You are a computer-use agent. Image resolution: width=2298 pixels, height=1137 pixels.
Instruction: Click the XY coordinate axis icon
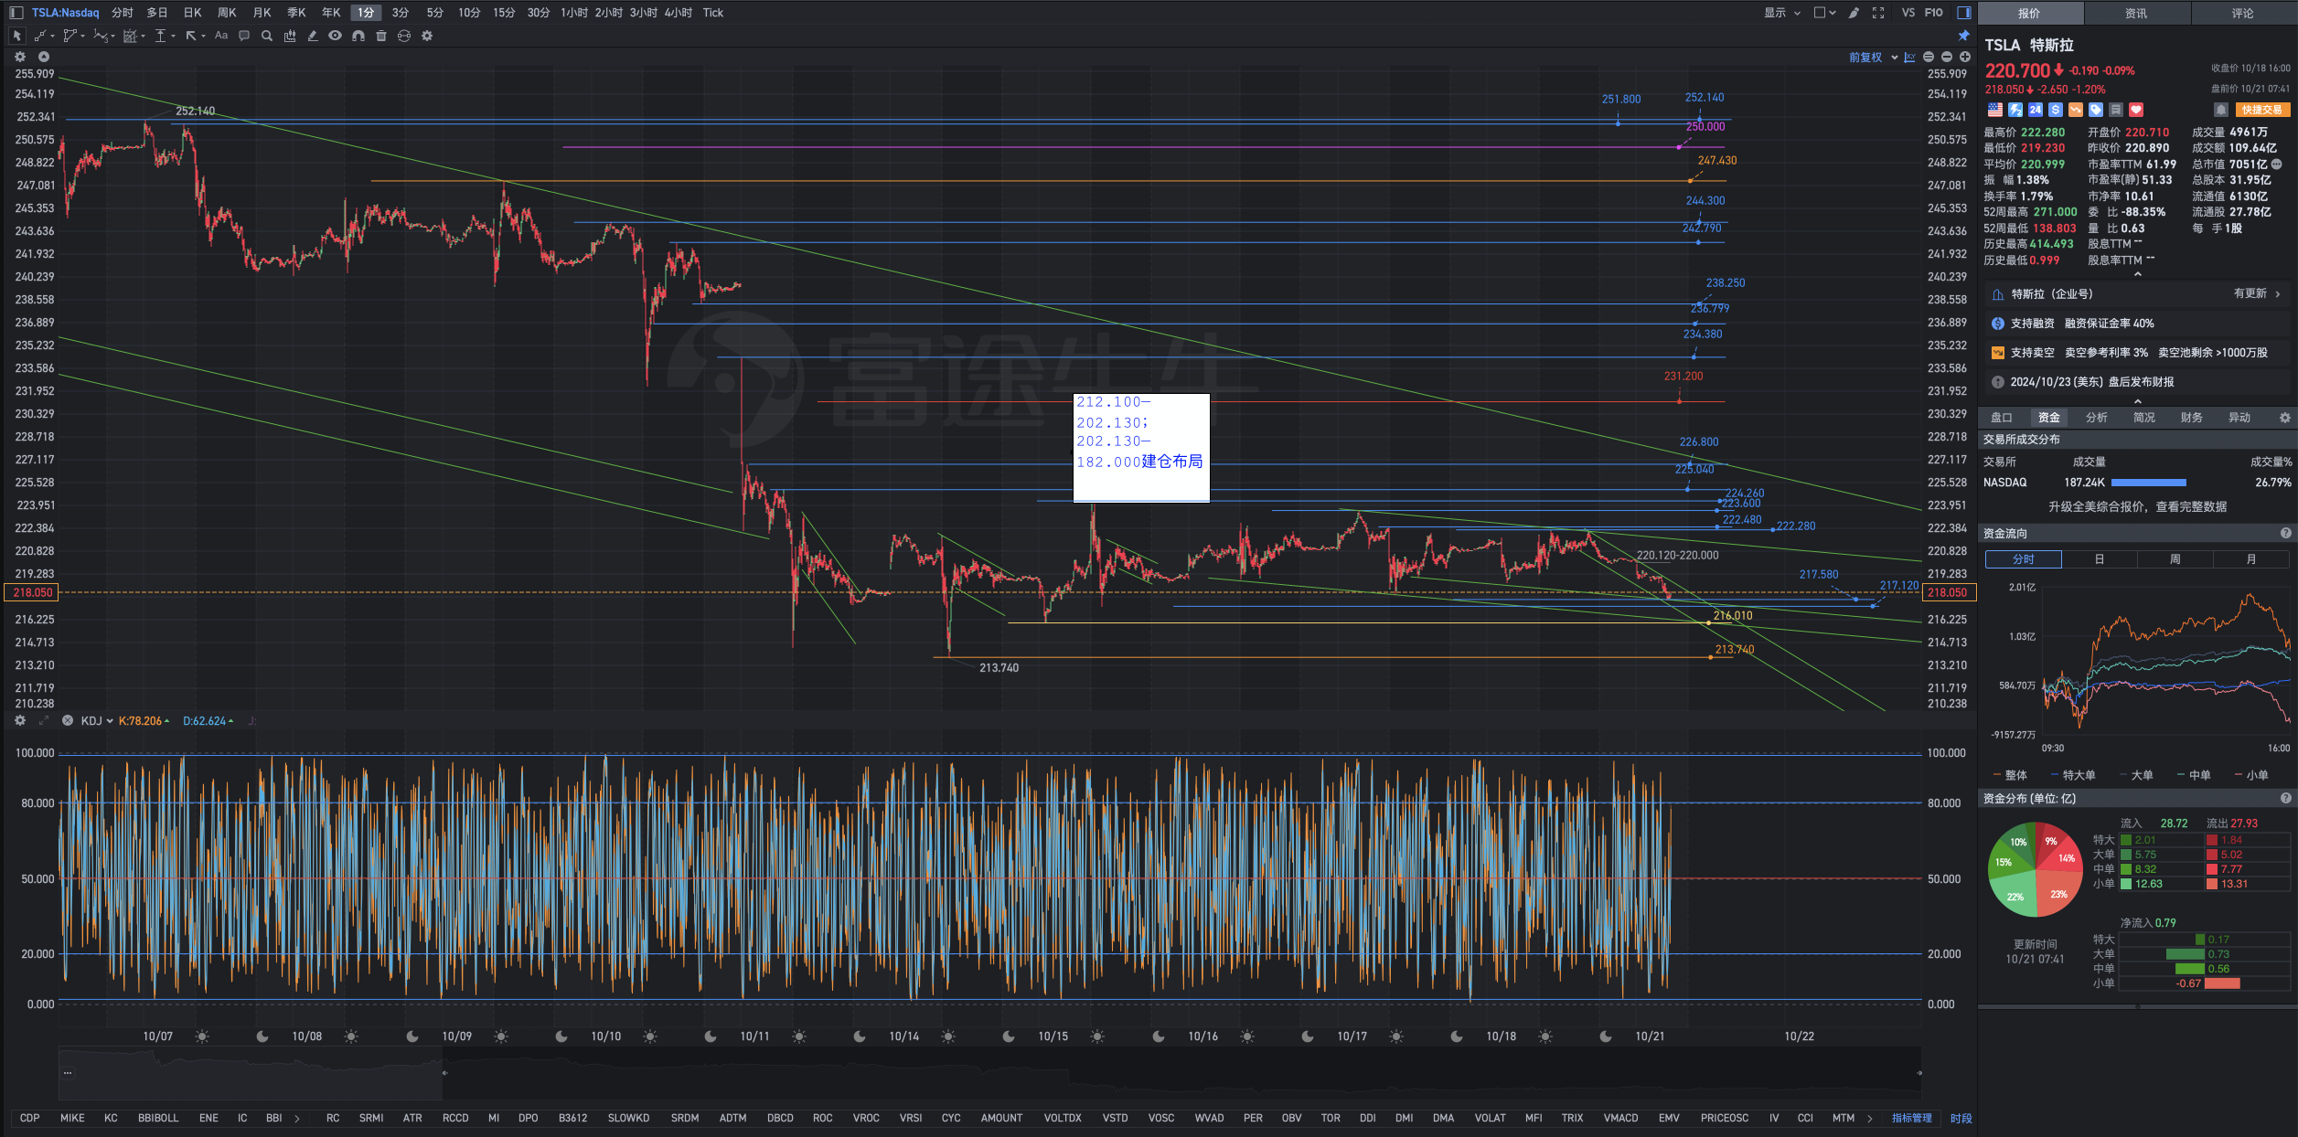[1909, 57]
